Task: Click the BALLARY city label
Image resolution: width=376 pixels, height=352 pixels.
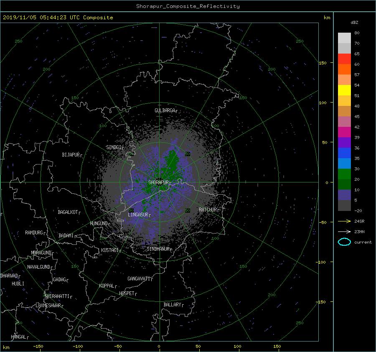Action: (x=172, y=305)
